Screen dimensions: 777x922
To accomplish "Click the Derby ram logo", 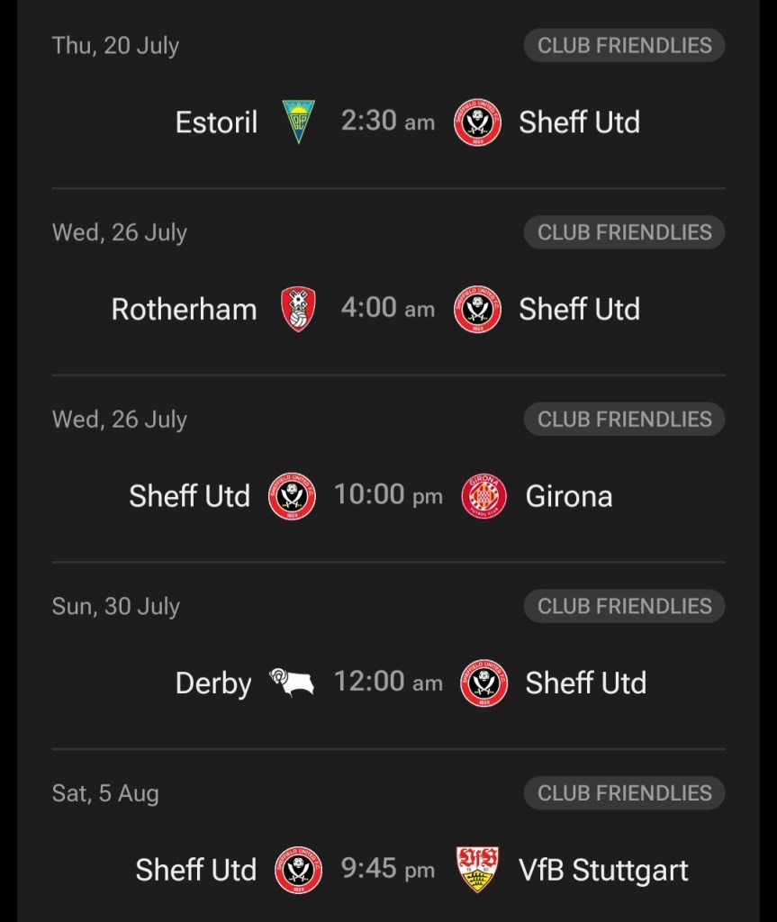I will pyautogui.click(x=292, y=683).
